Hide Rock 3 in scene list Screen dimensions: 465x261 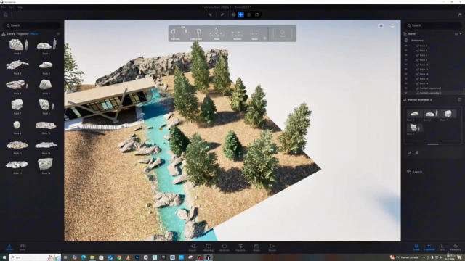click(x=406, y=46)
